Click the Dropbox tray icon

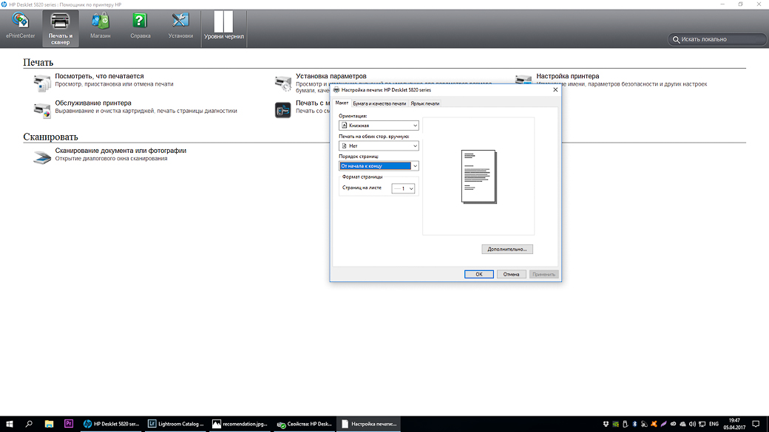click(606, 424)
